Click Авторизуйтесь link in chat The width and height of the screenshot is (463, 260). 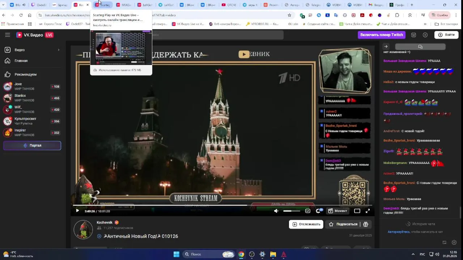click(399, 232)
